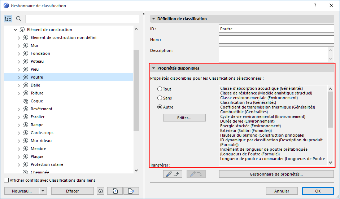
Task: Pick up properties with the eyedropper button
Action: [x=173, y=174]
